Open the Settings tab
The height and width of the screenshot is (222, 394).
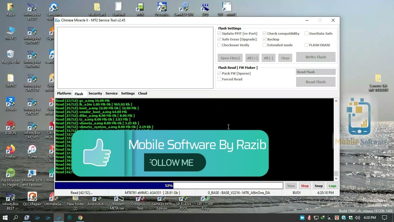pyautogui.click(x=128, y=93)
